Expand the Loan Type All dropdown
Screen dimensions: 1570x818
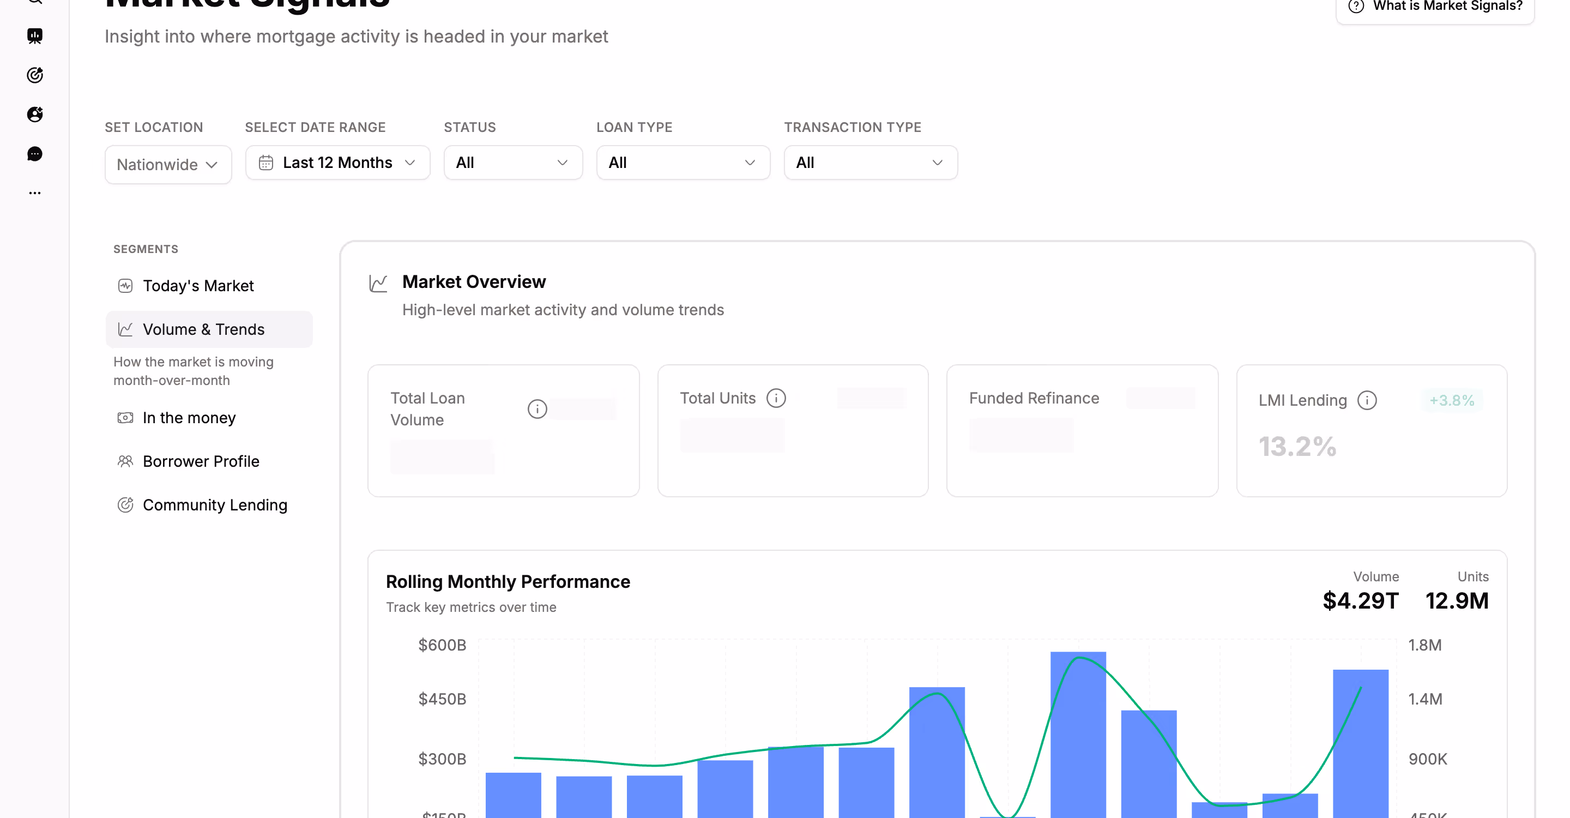[x=683, y=163]
